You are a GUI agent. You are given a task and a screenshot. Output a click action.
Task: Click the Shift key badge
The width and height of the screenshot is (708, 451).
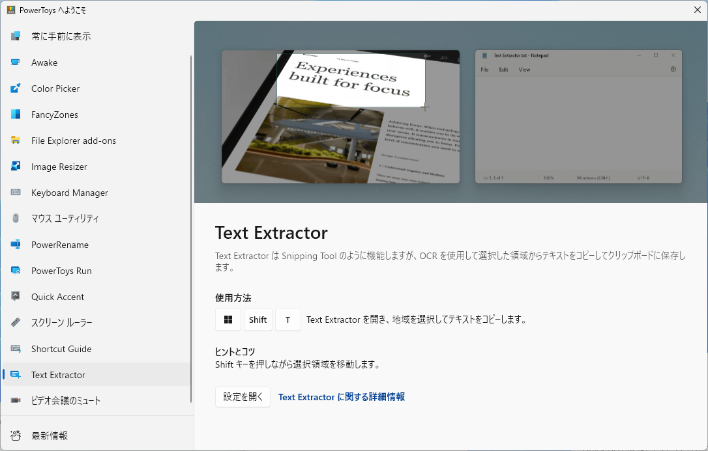click(x=258, y=320)
